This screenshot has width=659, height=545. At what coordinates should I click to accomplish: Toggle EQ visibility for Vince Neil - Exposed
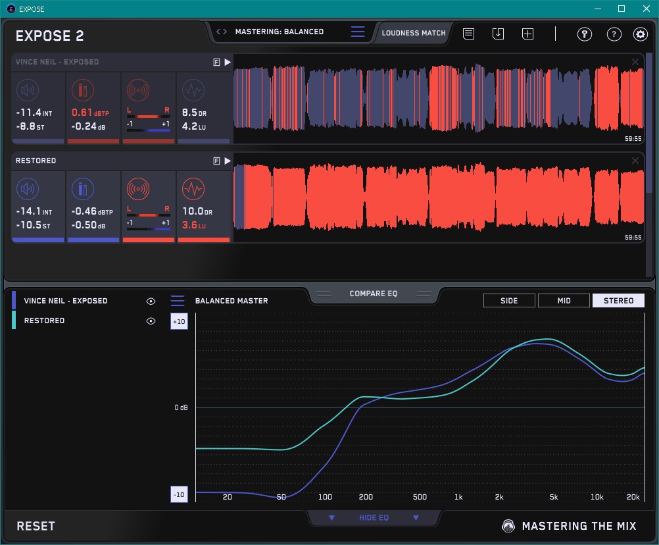pos(151,301)
